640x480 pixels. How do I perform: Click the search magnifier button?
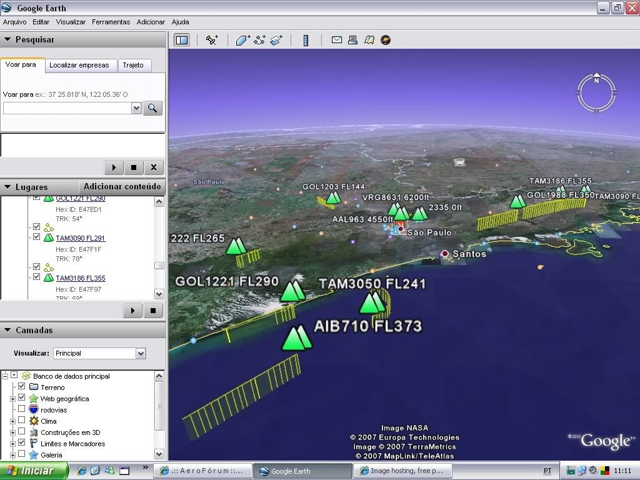pyautogui.click(x=152, y=108)
